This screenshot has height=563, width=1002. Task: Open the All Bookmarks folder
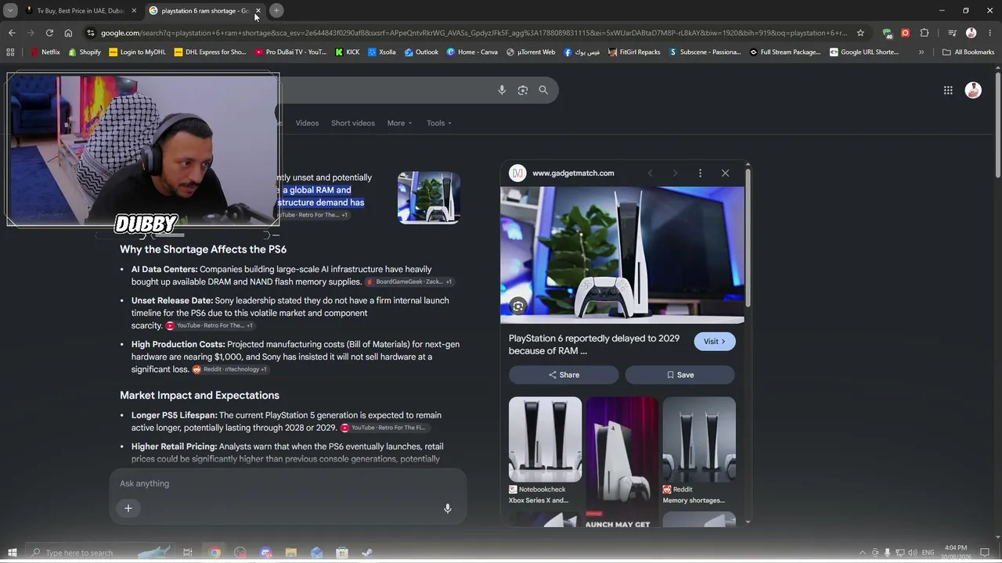pyautogui.click(x=968, y=52)
